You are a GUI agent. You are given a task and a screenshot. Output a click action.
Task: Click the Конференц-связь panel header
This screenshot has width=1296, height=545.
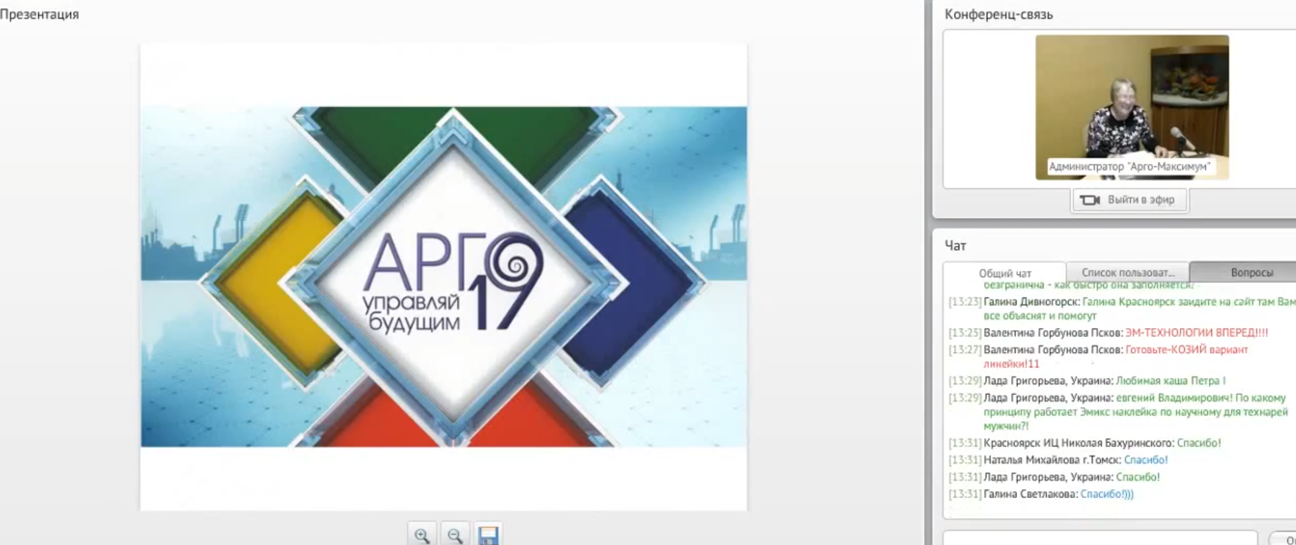coord(999,15)
